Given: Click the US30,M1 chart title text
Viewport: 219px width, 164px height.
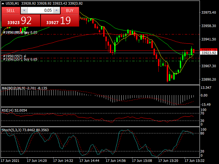Looking at the screenshot, I should [12, 3].
